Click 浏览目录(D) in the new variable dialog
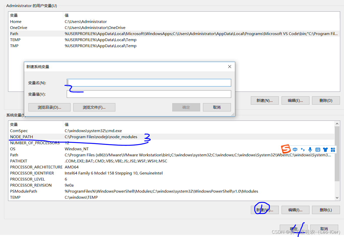This screenshot has width=344, height=237. coord(49,107)
